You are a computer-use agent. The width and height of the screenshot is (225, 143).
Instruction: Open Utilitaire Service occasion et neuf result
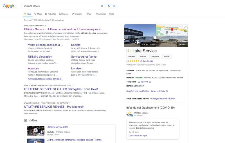click(64, 29)
